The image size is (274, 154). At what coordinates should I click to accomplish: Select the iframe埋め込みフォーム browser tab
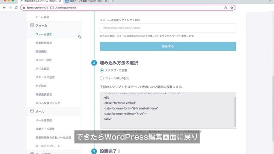41,1
